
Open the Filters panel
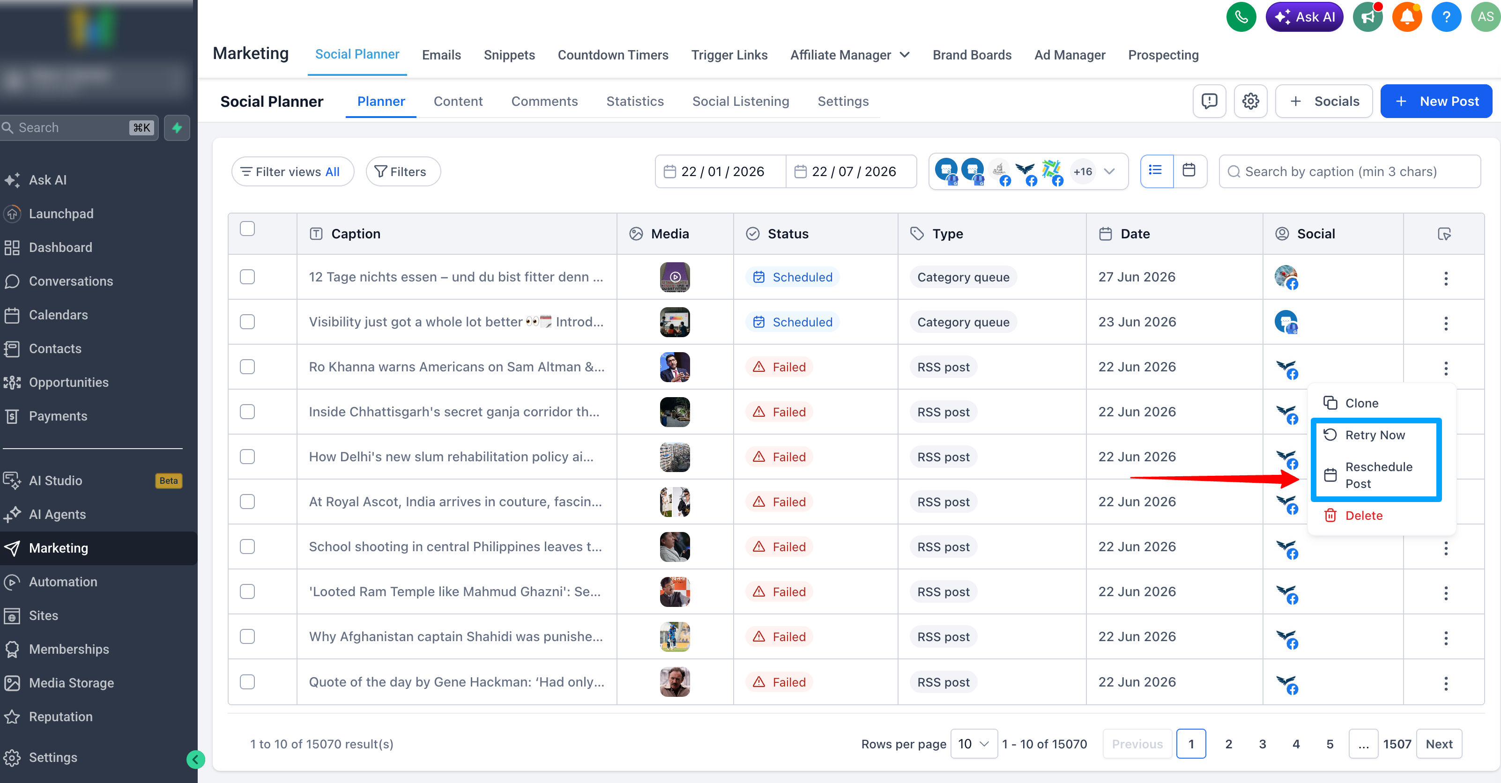click(x=402, y=171)
